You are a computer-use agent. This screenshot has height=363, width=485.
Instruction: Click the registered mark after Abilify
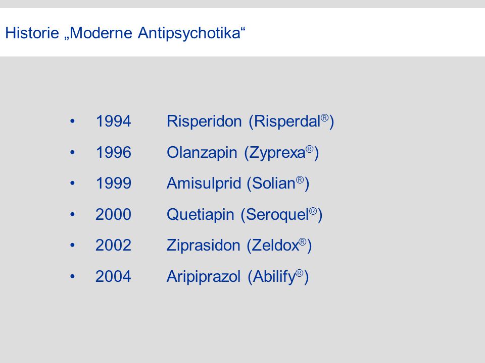tap(300, 273)
